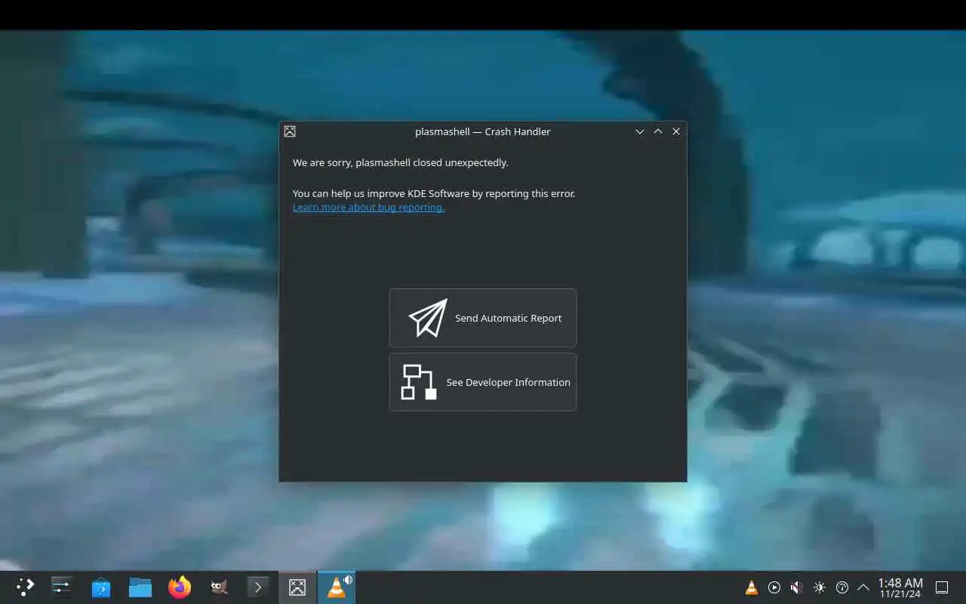Minimize the Crash Handler dialog

click(x=640, y=131)
